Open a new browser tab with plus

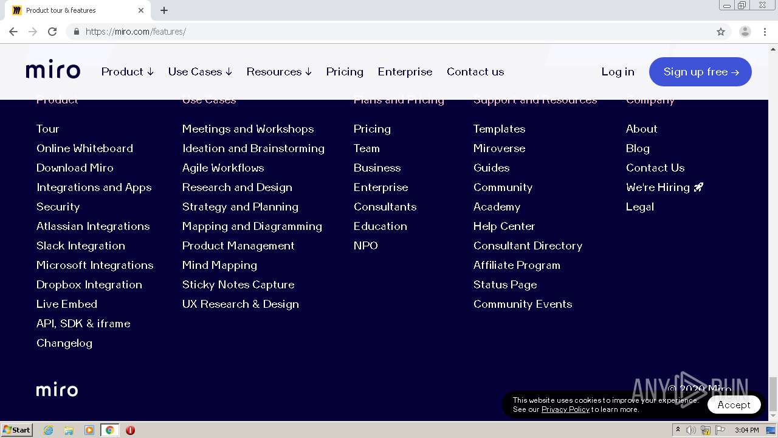pyautogui.click(x=164, y=10)
